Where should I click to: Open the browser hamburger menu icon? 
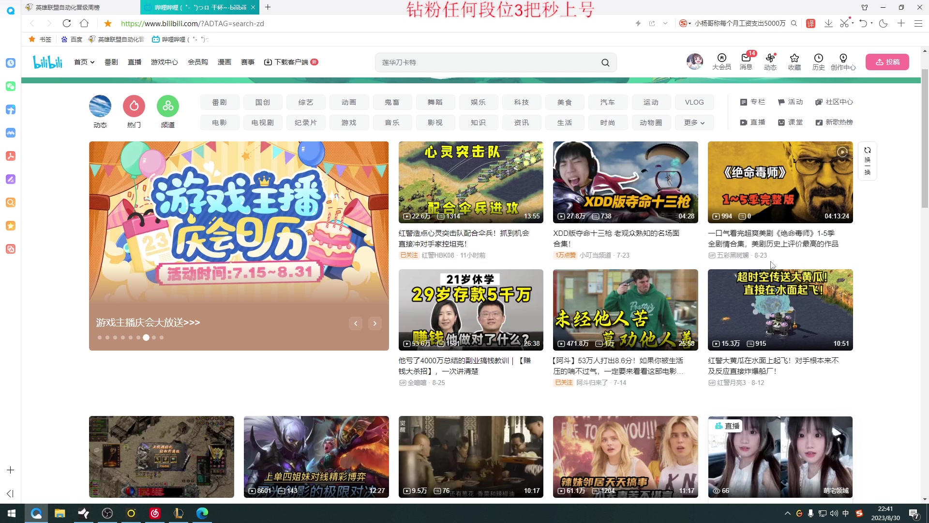click(918, 23)
